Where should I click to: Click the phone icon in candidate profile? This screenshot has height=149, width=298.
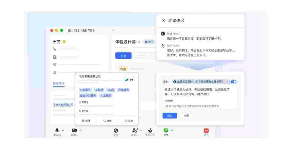pos(55,49)
